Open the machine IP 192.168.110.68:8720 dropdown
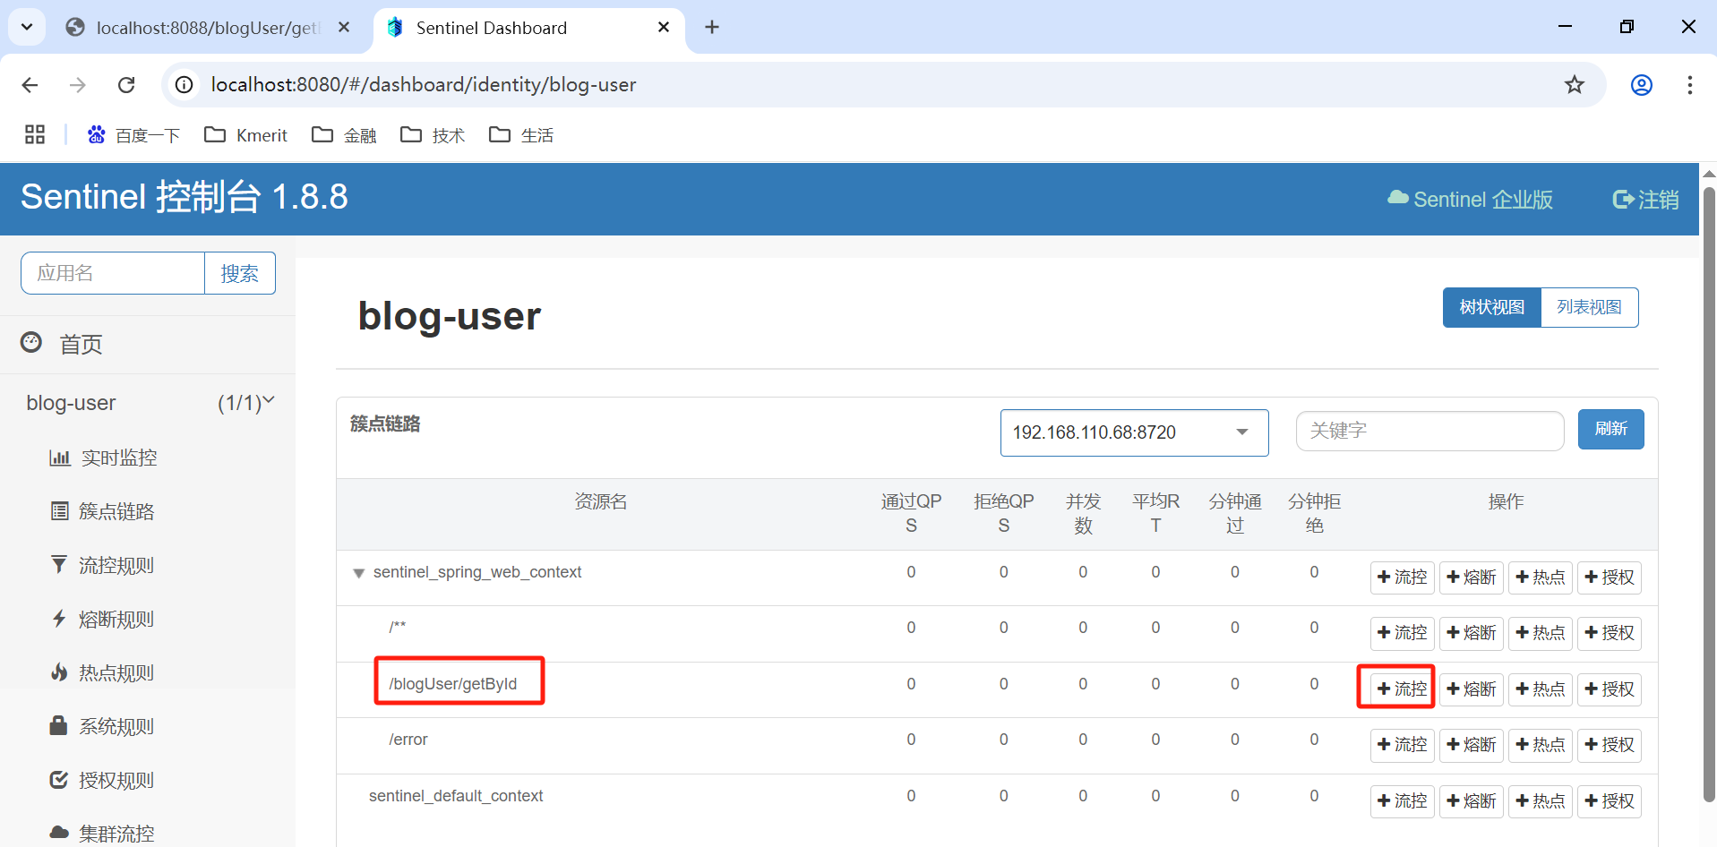The image size is (1717, 847). 1134,432
